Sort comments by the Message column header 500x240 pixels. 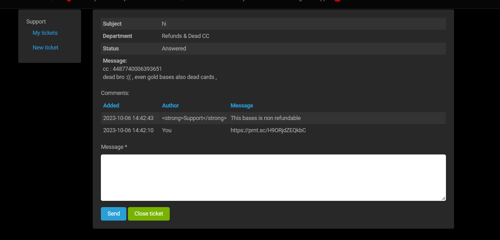(x=242, y=106)
